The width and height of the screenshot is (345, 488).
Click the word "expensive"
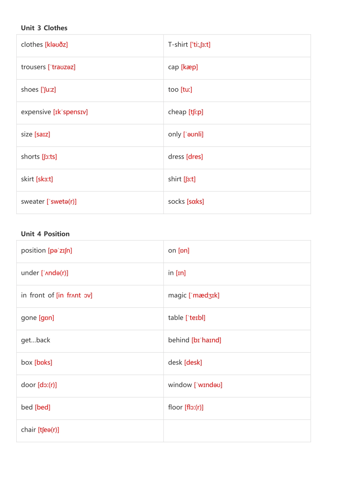pyautogui.click(x=36, y=112)
